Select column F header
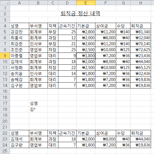 (106, 3)
